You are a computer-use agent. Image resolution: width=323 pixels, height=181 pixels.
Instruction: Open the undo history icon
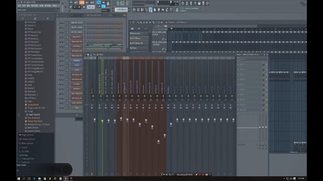(x=183, y=3)
